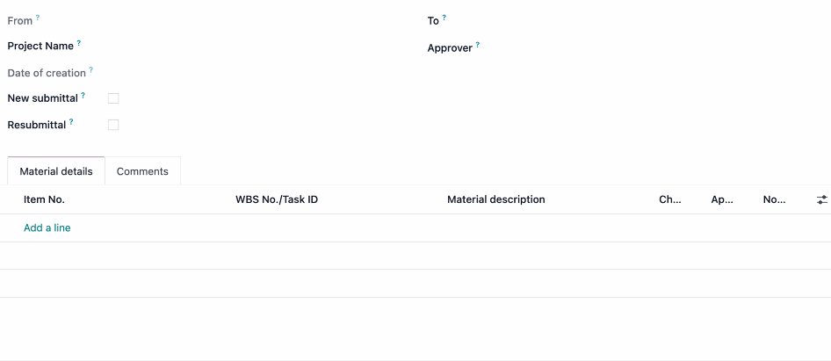
Task: Click the help icon next to Project Name
Action: point(79,43)
